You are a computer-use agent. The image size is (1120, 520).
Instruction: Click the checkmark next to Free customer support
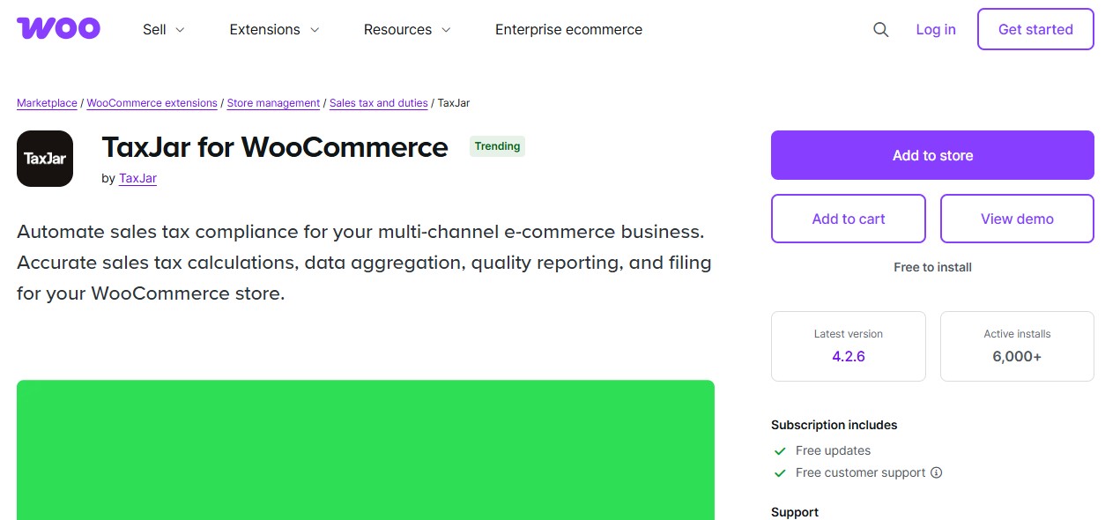(x=780, y=472)
